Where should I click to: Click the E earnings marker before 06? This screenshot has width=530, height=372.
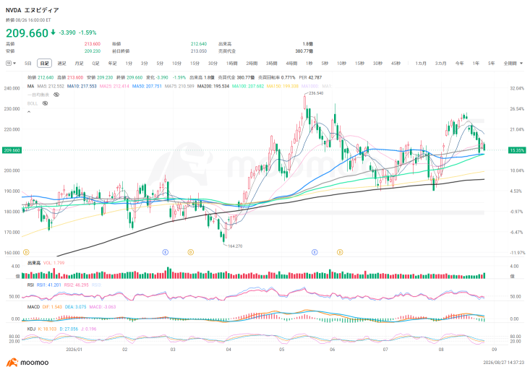coord(315,252)
